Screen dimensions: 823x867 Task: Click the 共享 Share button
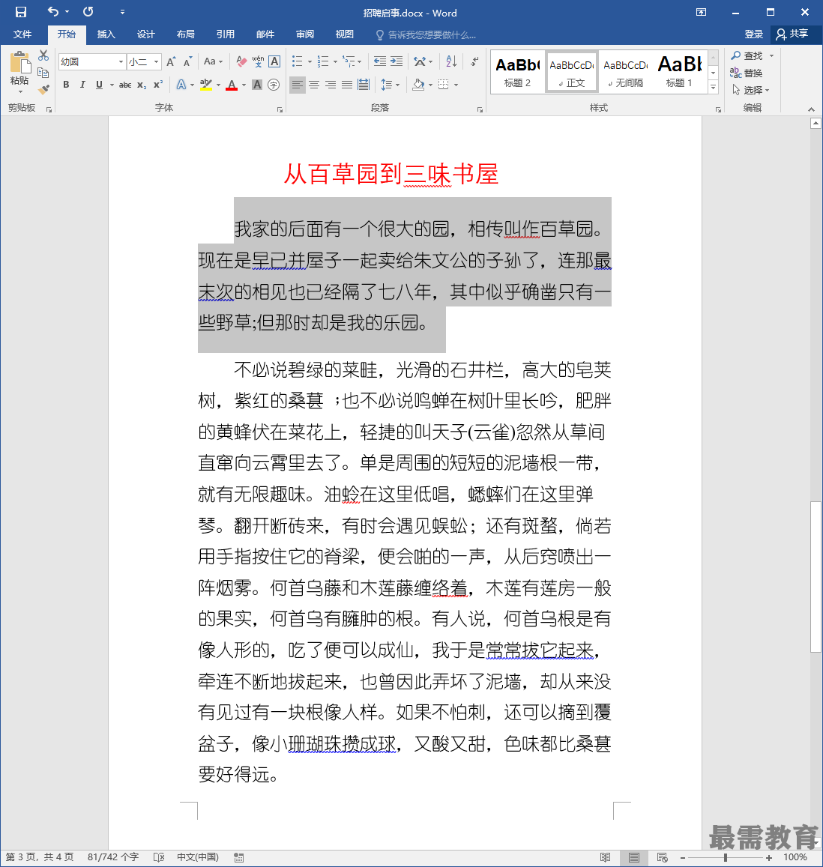pyautogui.click(x=792, y=34)
